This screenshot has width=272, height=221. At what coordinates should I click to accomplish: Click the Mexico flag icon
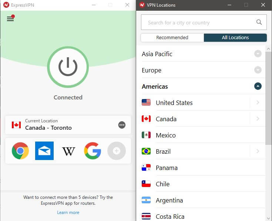(146, 135)
